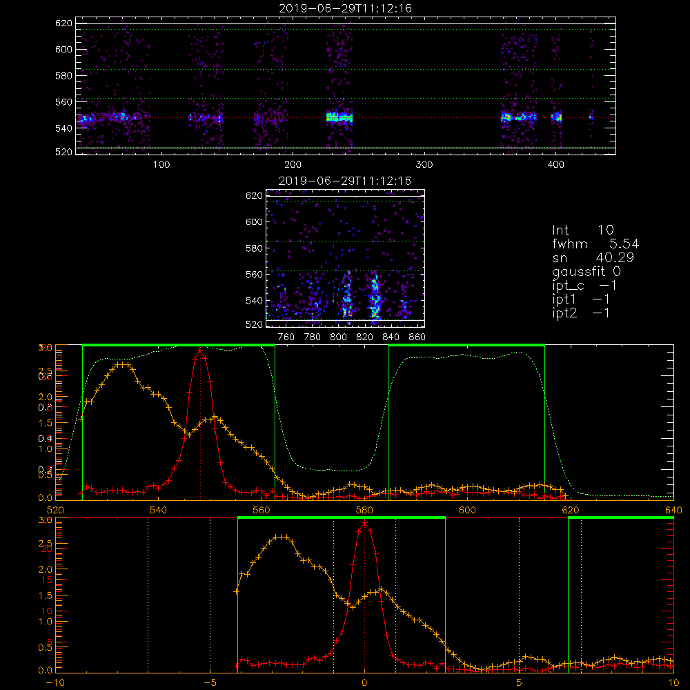
Task: Click y-axis label 560 on top spectrogram
Action: [63, 101]
